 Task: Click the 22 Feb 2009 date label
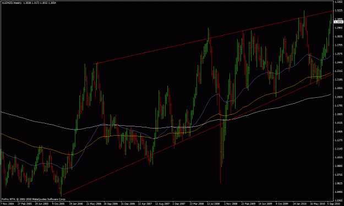coord(249,204)
